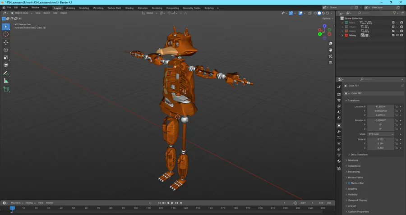The width and height of the screenshot is (406, 215).
Task: Open the Global orientation dropdown
Action: click(x=150, y=13)
